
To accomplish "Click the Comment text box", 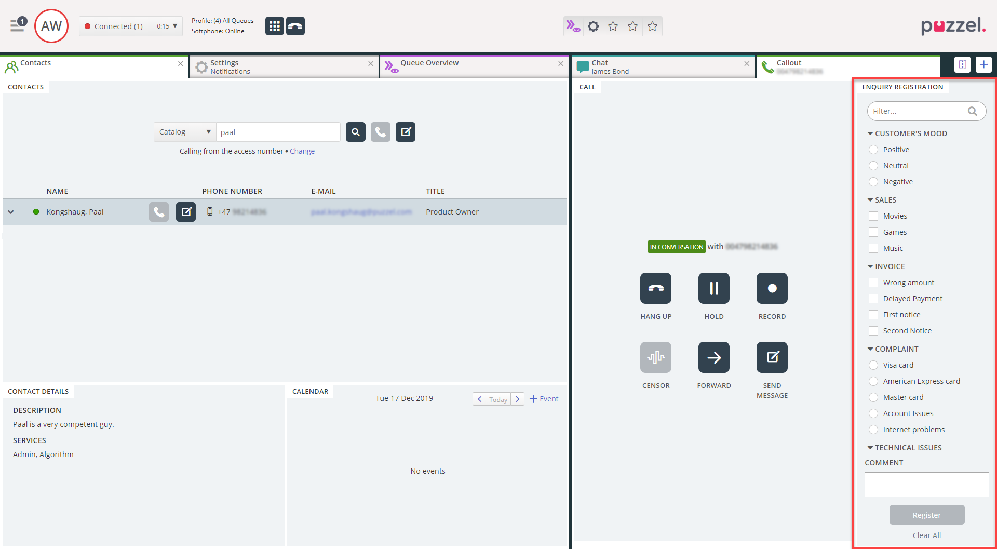I will pyautogui.click(x=926, y=485).
